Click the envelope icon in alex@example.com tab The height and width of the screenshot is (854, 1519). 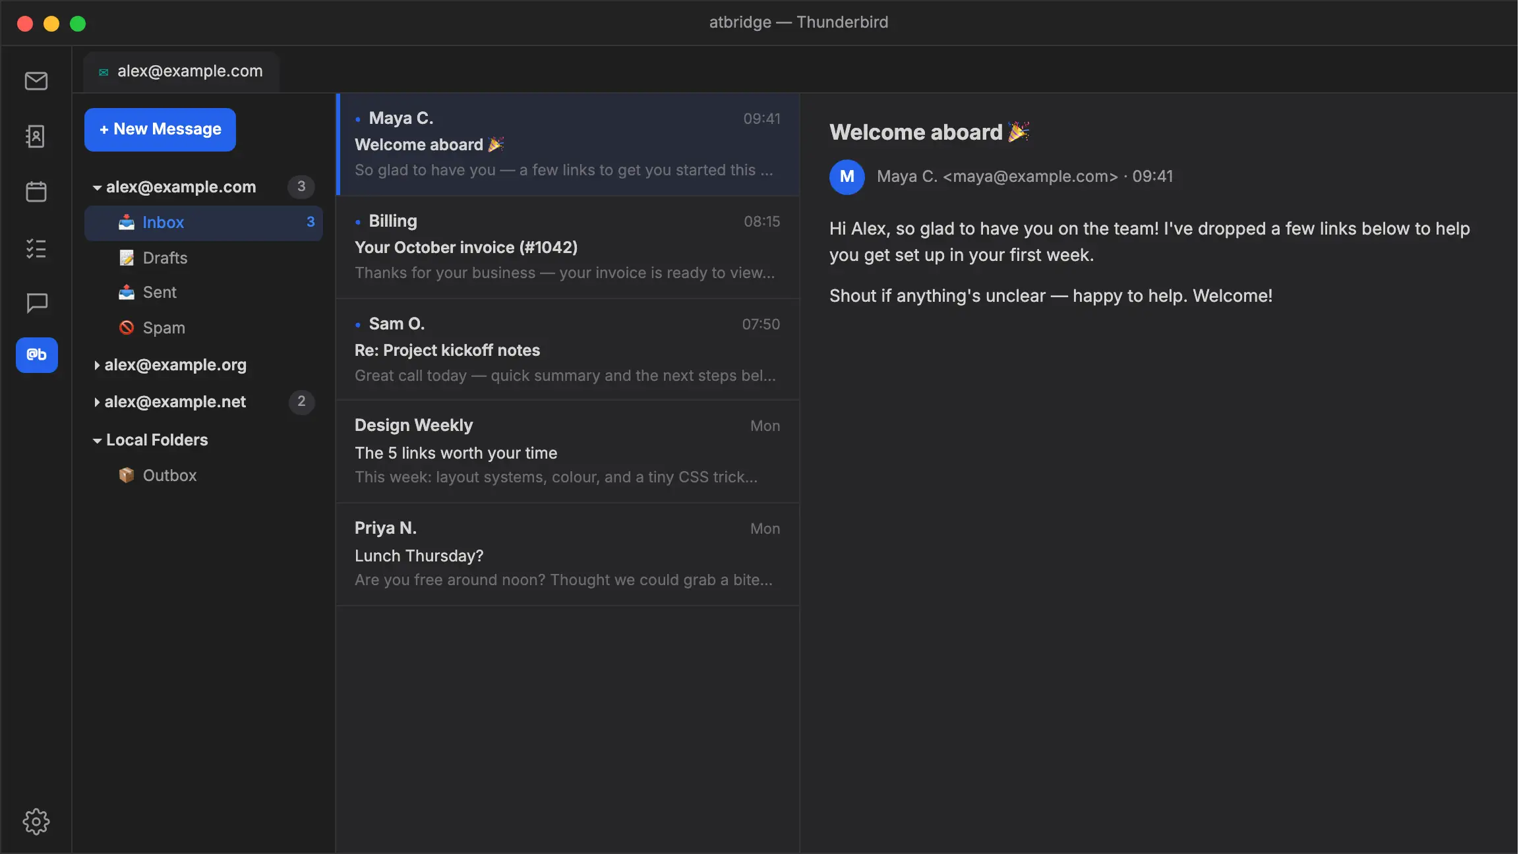(104, 72)
